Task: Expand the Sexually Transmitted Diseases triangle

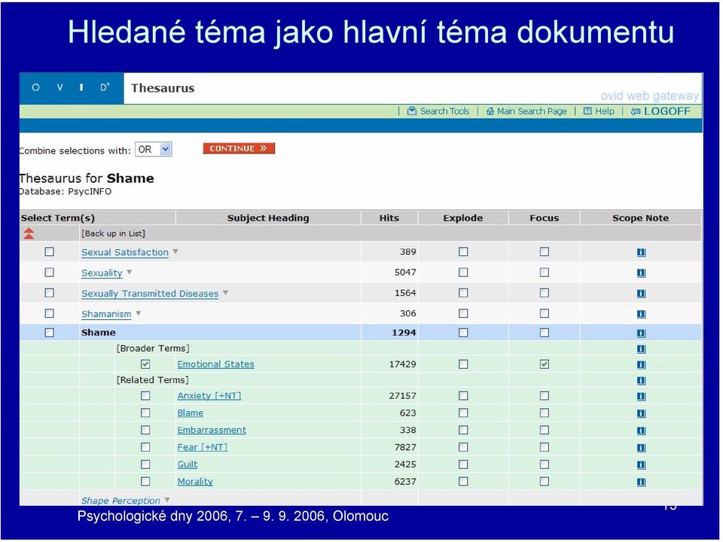Action: pos(225,293)
